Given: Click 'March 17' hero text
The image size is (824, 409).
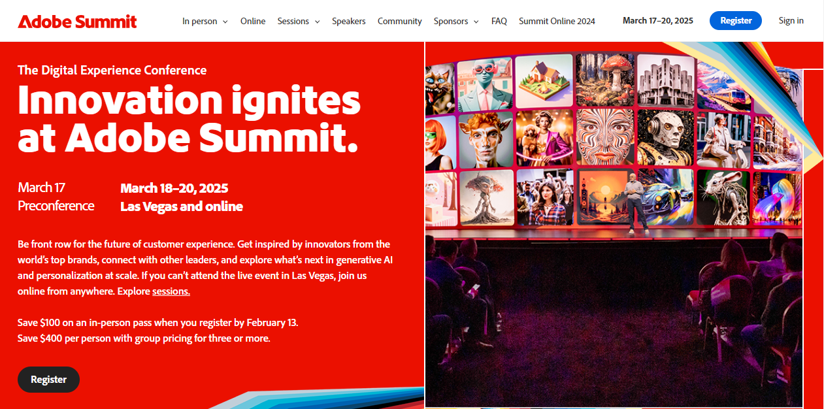Looking at the screenshot, I should pyautogui.click(x=42, y=188).
